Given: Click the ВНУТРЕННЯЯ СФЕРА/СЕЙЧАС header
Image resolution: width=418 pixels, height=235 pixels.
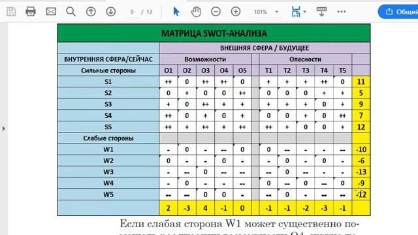Looking at the screenshot, I should [108, 59].
